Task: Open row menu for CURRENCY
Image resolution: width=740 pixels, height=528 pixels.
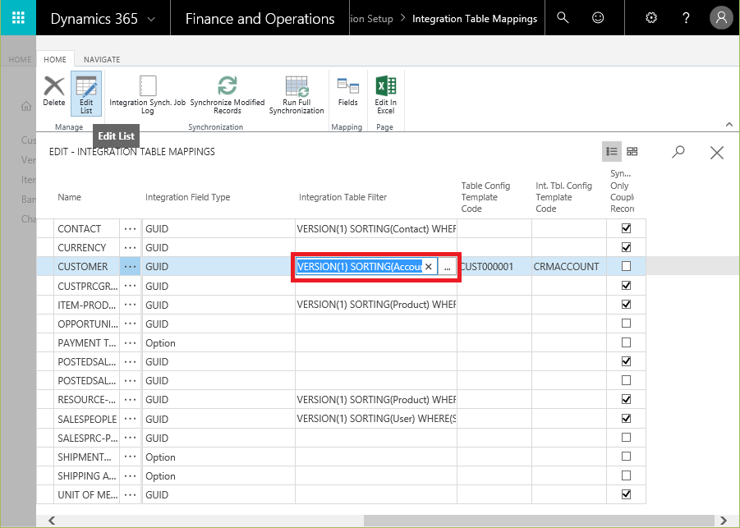Action: click(x=131, y=248)
